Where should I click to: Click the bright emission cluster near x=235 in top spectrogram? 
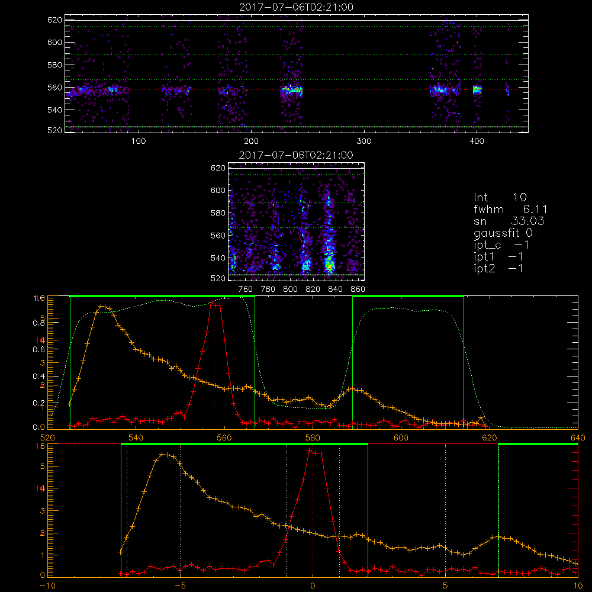click(x=291, y=90)
